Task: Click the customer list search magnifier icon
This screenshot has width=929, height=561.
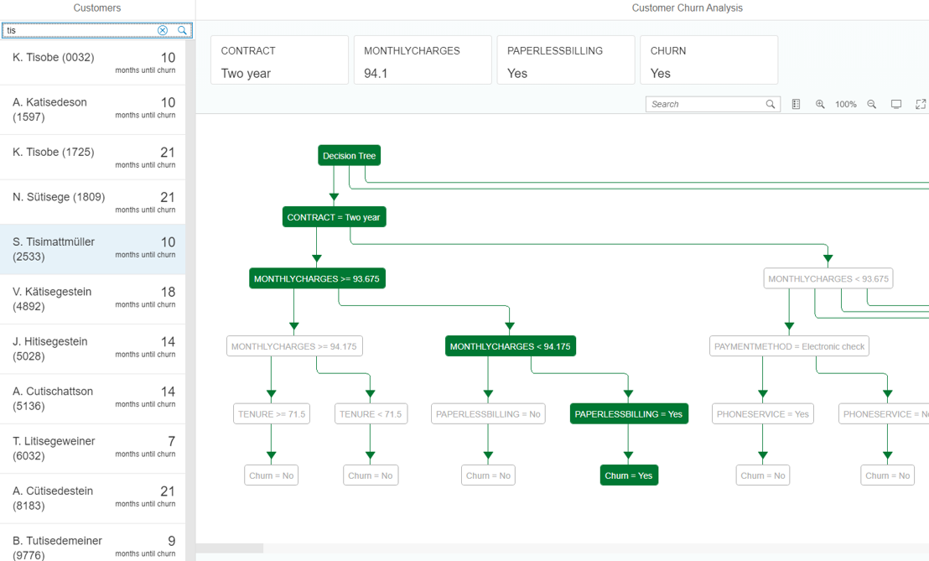Action: (182, 30)
